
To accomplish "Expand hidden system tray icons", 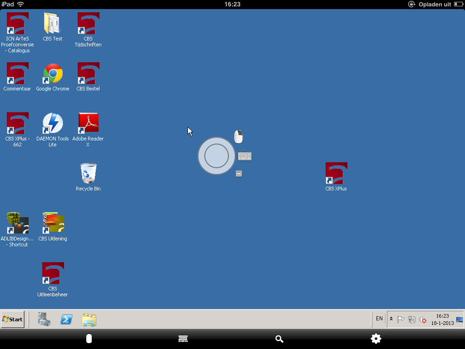I will [391, 319].
